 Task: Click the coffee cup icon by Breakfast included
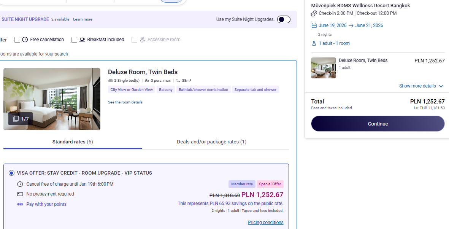(82, 40)
